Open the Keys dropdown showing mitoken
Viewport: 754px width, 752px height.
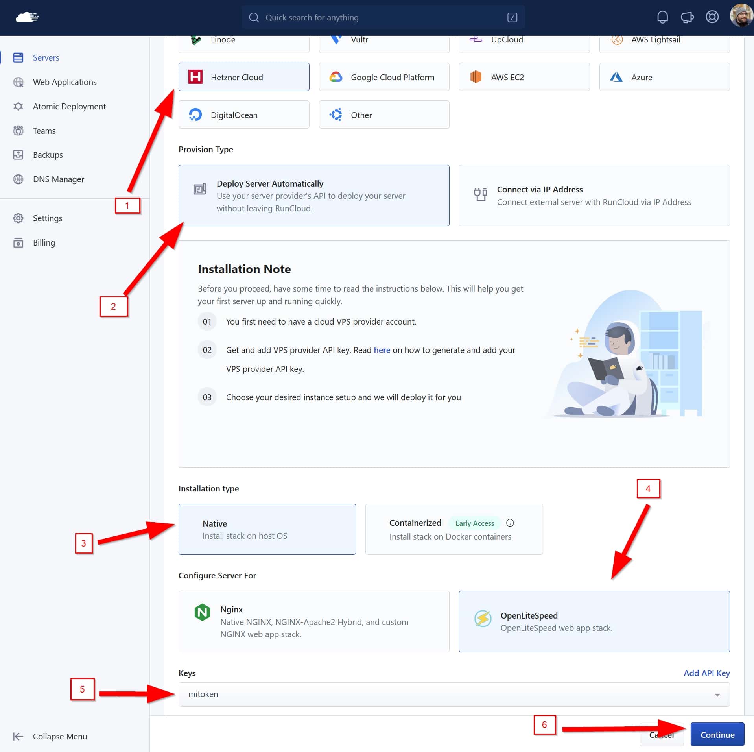click(448, 694)
